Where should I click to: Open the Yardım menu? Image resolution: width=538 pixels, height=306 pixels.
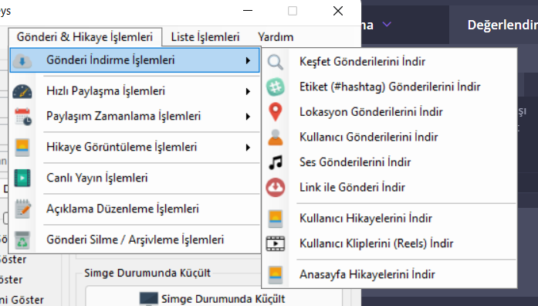click(x=276, y=37)
